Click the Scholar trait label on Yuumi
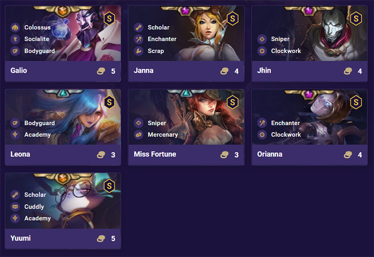This screenshot has width=374, height=257. click(x=35, y=195)
